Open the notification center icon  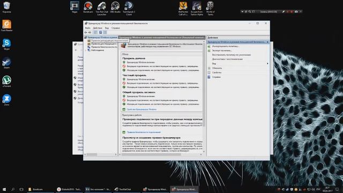(x=337, y=189)
